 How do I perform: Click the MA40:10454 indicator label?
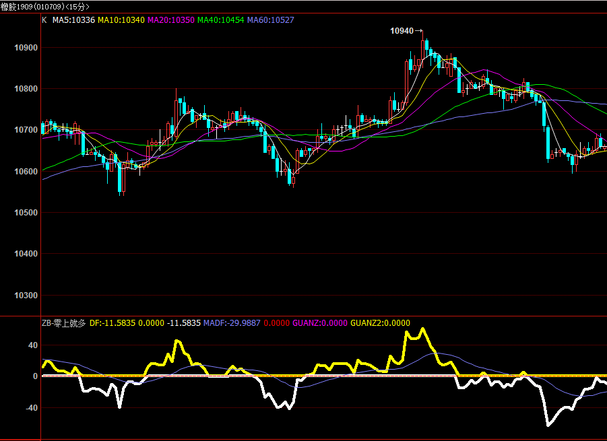point(221,20)
